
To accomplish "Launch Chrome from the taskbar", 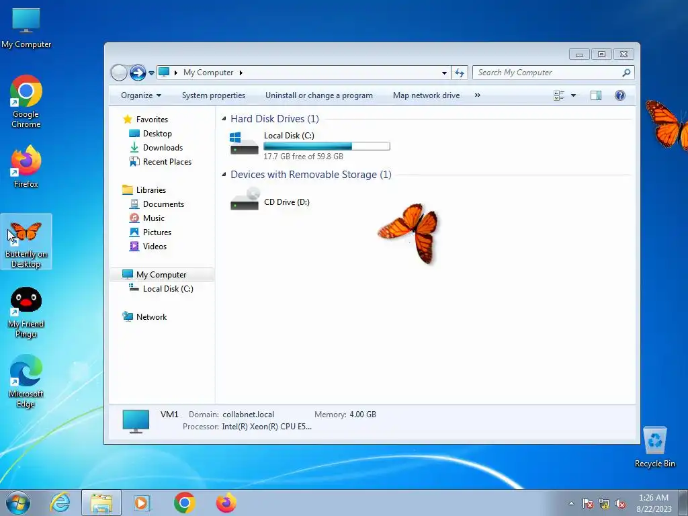I will 184,503.
